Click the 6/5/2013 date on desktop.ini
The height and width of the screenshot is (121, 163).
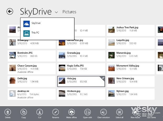point(22,94)
